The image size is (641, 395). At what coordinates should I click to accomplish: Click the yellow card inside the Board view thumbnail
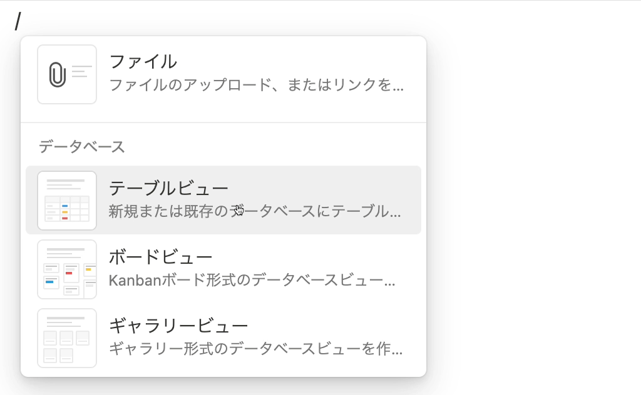click(88, 270)
